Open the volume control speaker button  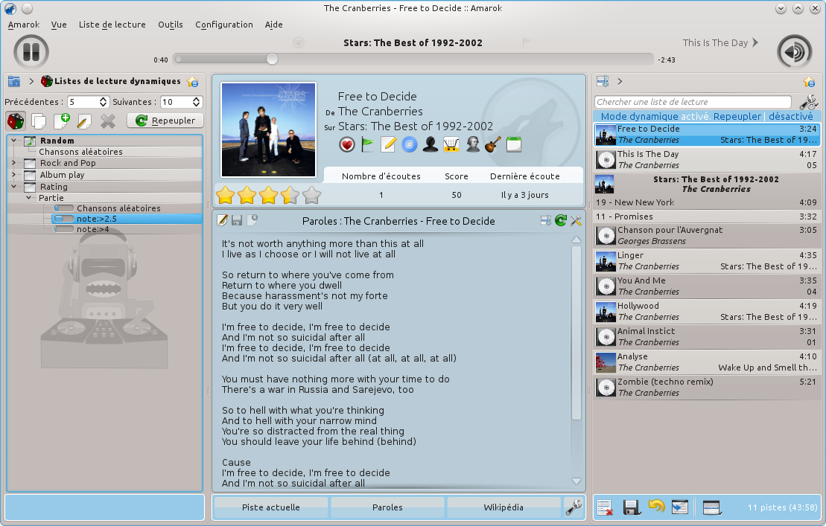point(795,51)
